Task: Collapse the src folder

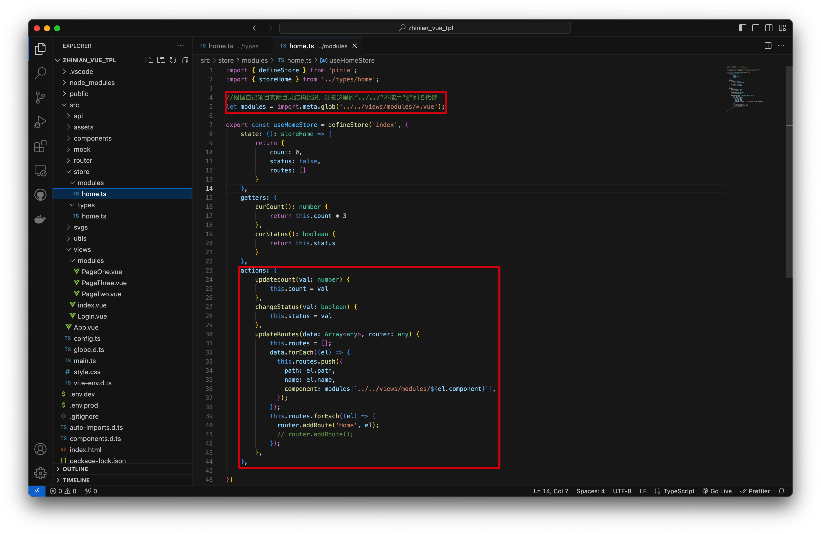Action: point(122,105)
